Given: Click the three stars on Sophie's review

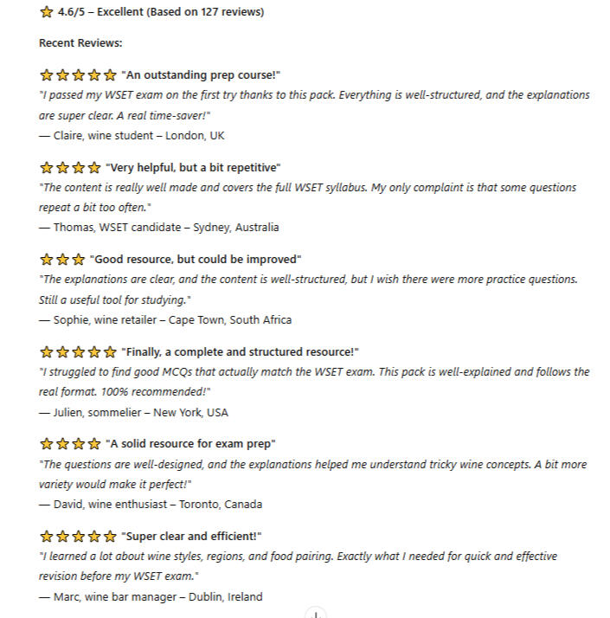Looking at the screenshot, I should 62,260.
